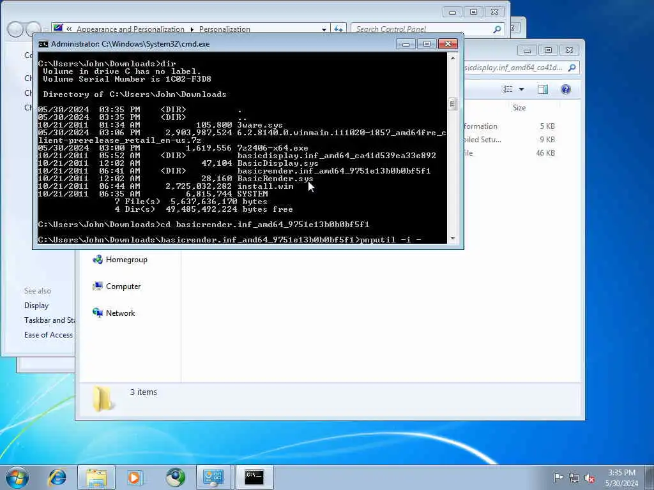The width and height of the screenshot is (654, 490).
Task: Open Explorer help question mark icon
Action: click(566, 89)
